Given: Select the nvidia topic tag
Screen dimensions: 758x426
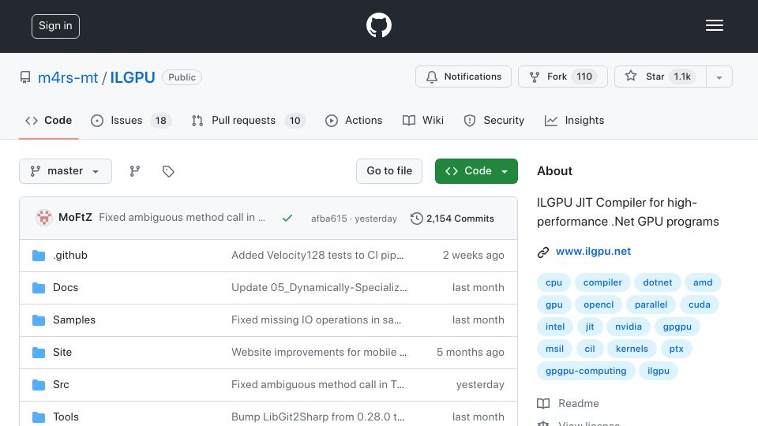Looking at the screenshot, I should pos(629,327).
